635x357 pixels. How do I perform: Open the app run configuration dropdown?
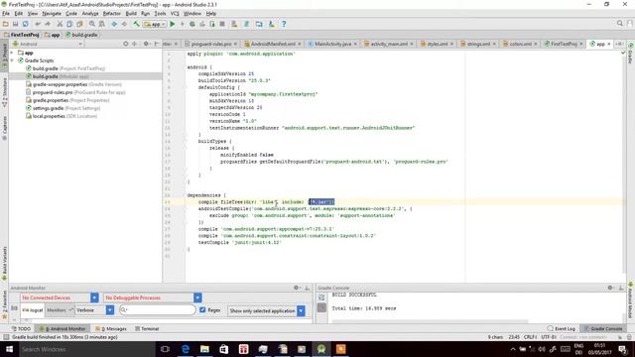click(155, 24)
